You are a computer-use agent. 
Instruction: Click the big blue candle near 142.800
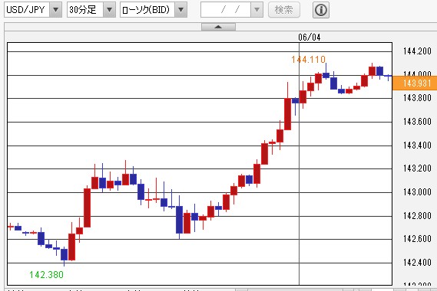(x=179, y=219)
